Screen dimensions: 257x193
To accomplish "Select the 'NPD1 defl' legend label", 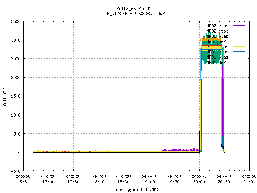I will coord(217,62).
